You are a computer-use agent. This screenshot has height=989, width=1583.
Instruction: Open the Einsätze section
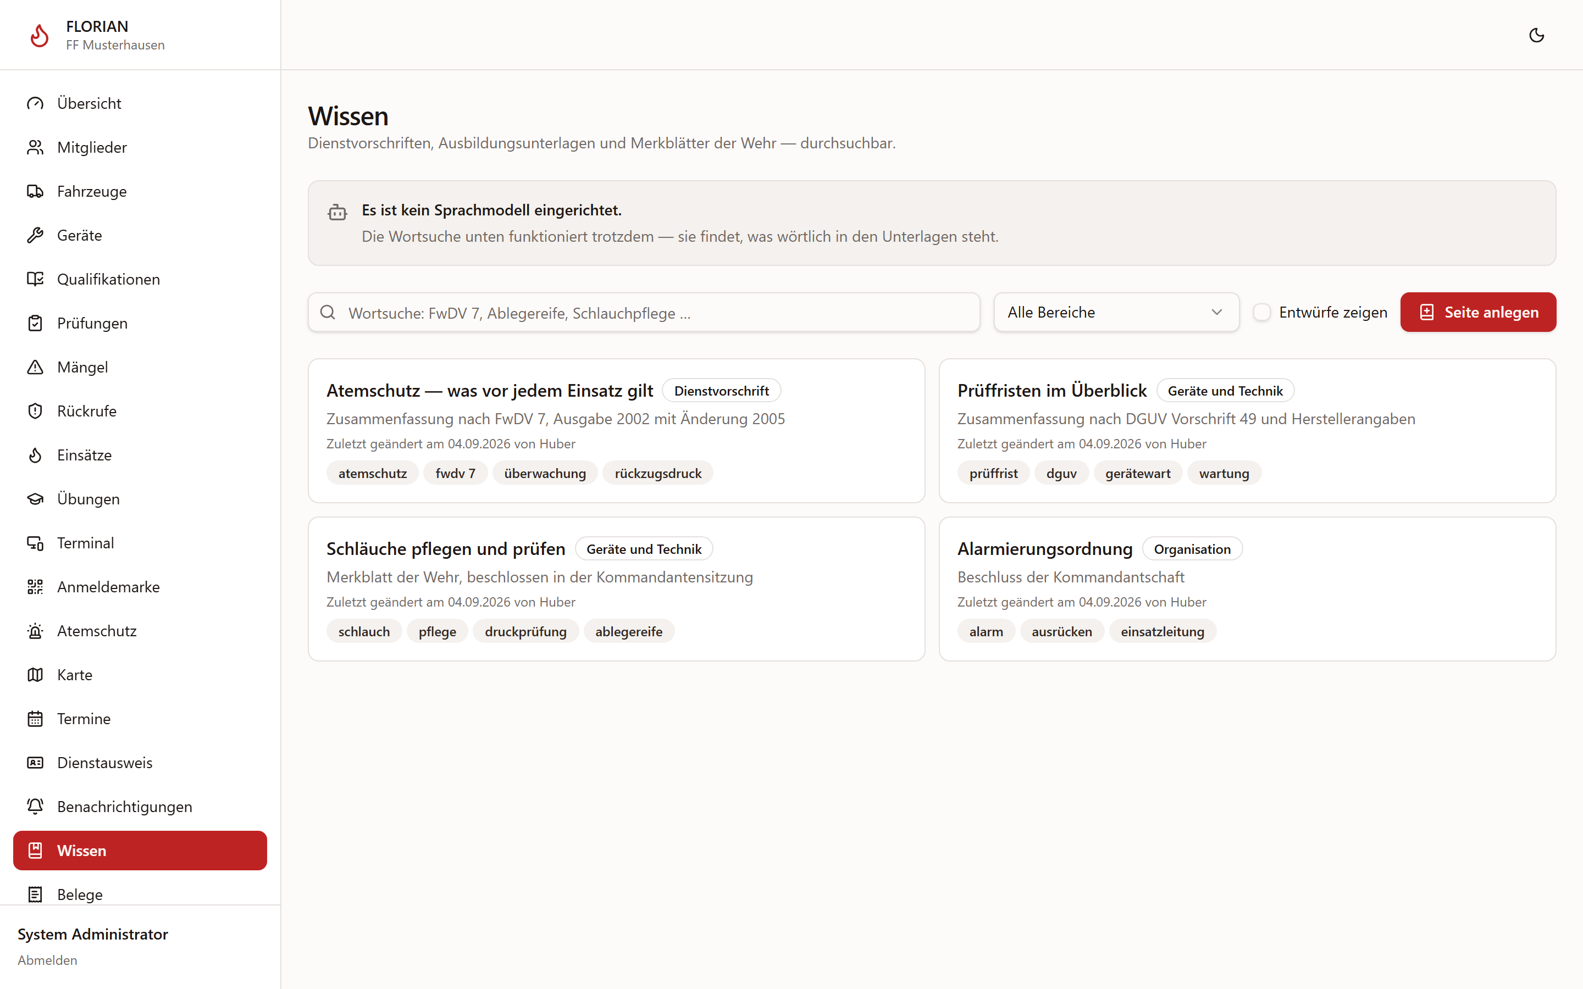[x=140, y=454]
